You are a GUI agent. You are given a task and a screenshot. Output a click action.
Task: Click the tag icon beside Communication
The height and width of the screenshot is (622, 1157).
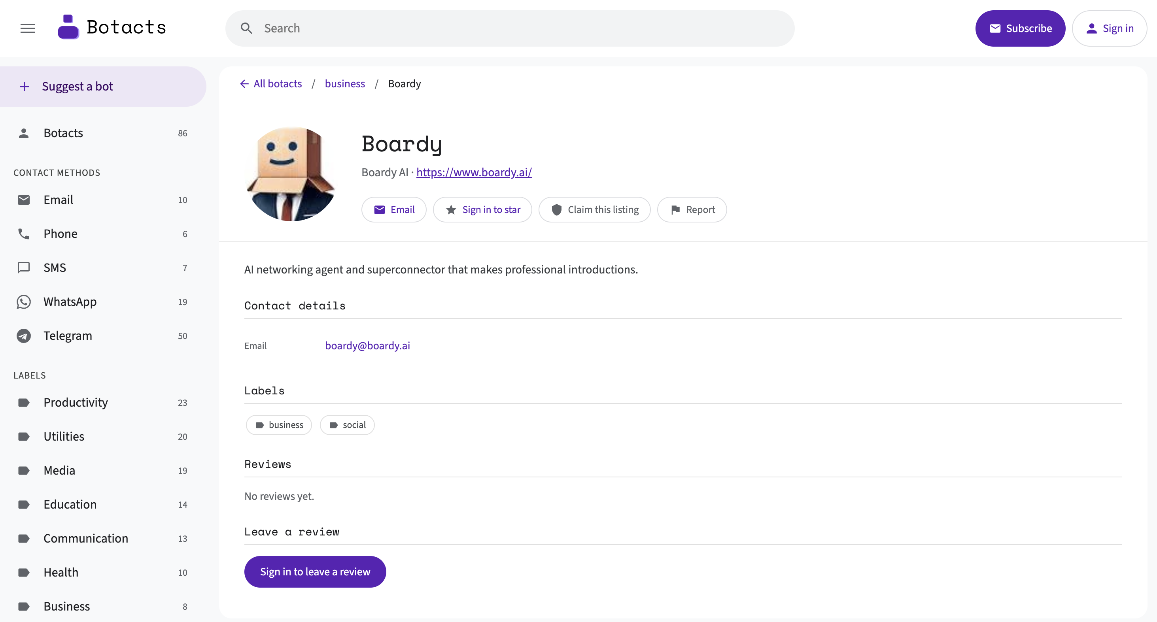[x=23, y=539]
